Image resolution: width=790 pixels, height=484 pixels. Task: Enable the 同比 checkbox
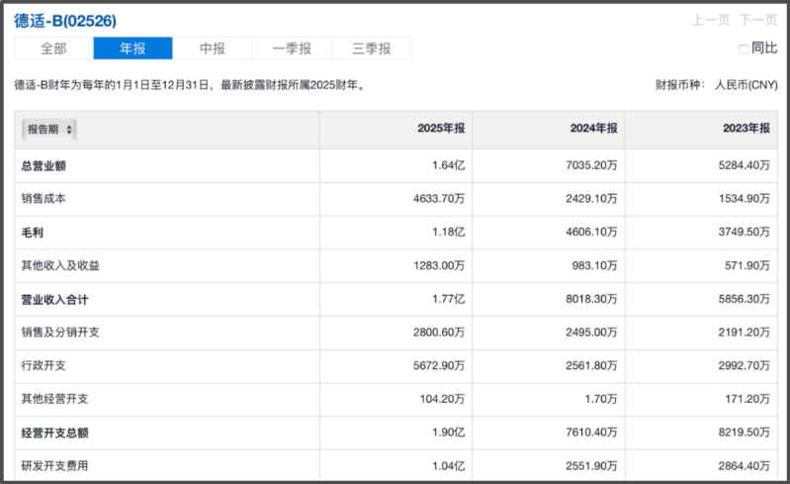click(744, 48)
